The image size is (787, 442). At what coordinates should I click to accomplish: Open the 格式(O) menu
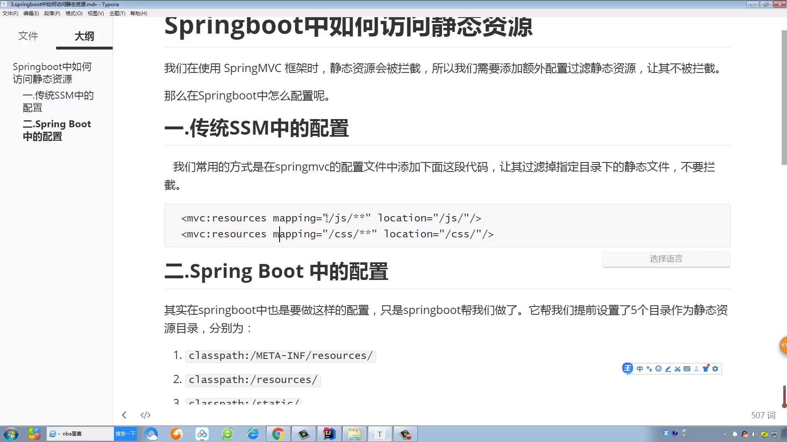(x=74, y=14)
